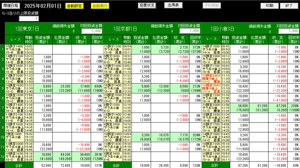Click the Kyoto payout cell 3.720

tap(160, 49)
